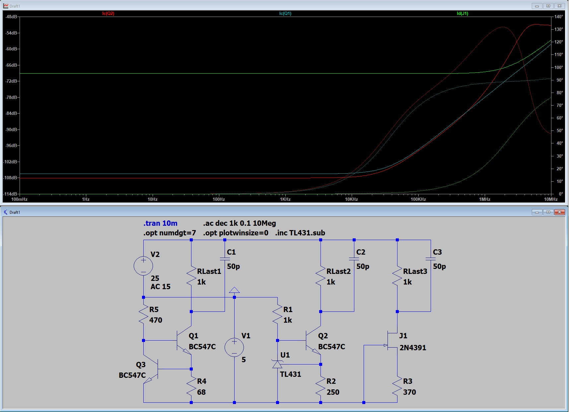Click the .inc TL431.sub directive
Image resolution: width=569 pixels, height=412 pixels.
click(x=300, y=233)
